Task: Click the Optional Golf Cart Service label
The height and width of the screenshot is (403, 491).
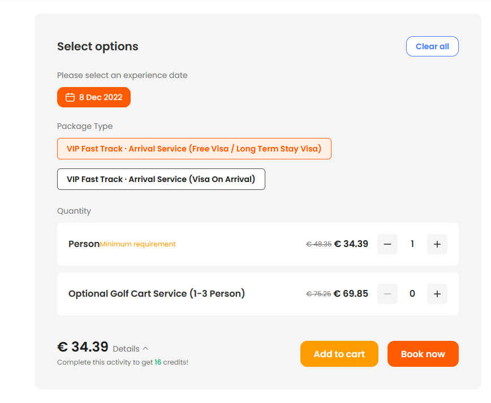Action: coord(157,293)
